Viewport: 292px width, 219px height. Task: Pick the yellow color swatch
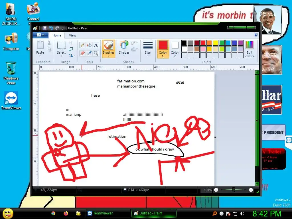(x=216, y=43)
